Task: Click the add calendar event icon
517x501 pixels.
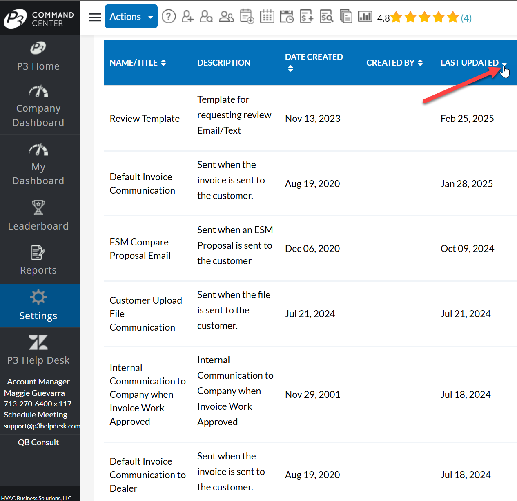Action: (247, 17)
